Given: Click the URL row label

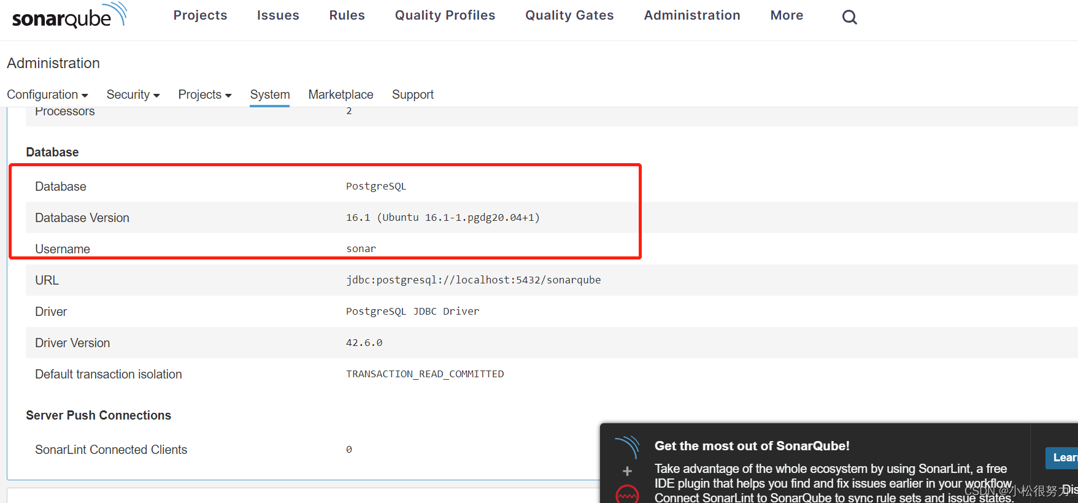Looking at the screenshot, I should [47, 280].
